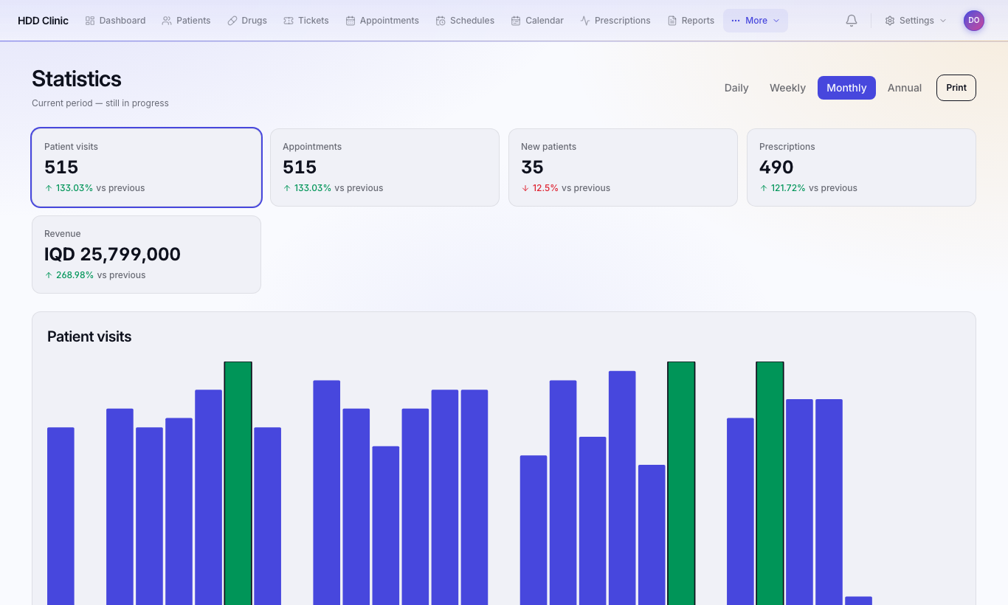Expand the Settings dropdown
Screen dimensions: 1008x605
pos(916,21)
